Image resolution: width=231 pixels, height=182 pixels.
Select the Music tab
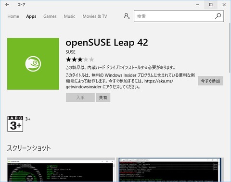69,16
